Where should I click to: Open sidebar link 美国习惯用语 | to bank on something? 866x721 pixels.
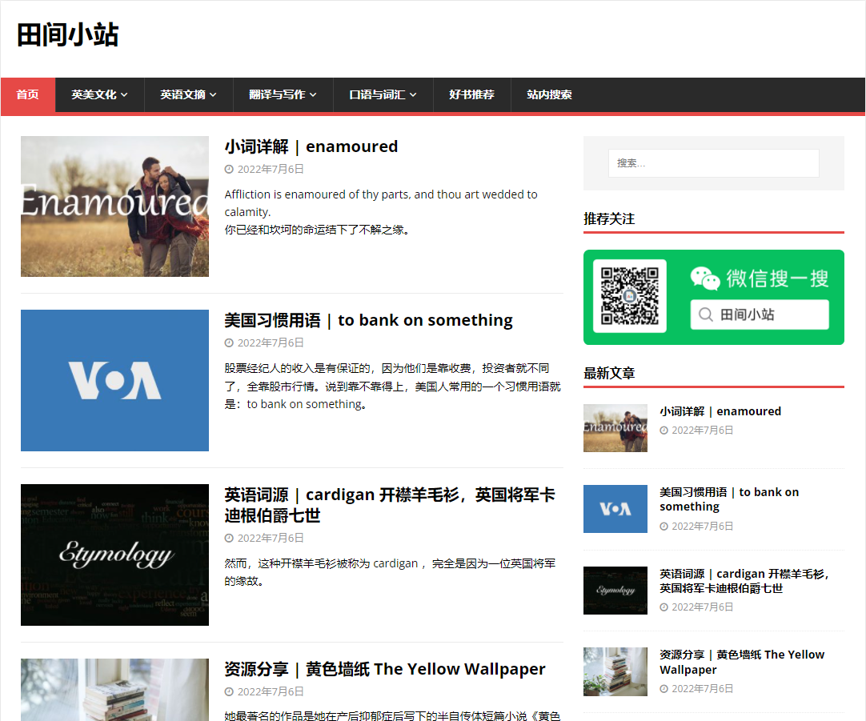pos(729,499)
